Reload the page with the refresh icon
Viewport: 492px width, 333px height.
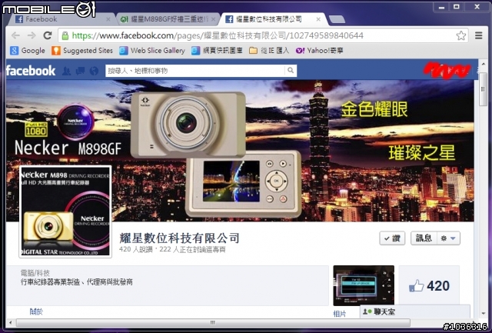coord(48,35)
